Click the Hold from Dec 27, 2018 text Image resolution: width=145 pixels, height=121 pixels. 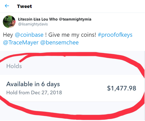[34, 92]
